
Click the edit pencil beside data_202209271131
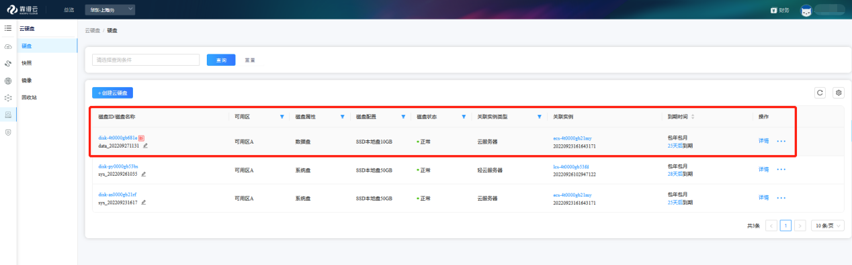(x=145, y=146)
